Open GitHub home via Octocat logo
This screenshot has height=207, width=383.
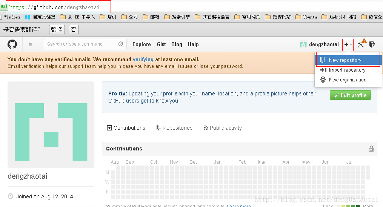12,44
